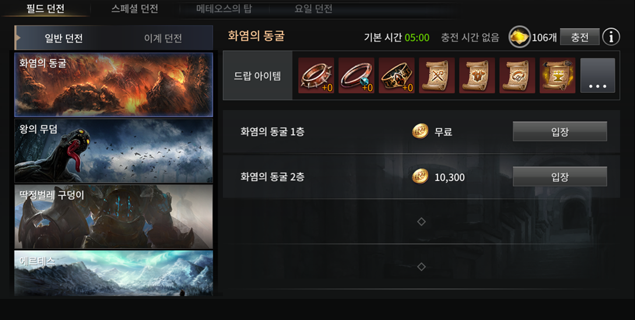Screen dimensions: 635x320
Task: Select the 왕의 무덤 dungeon thumbnail
Action: [x=114, y=151]
